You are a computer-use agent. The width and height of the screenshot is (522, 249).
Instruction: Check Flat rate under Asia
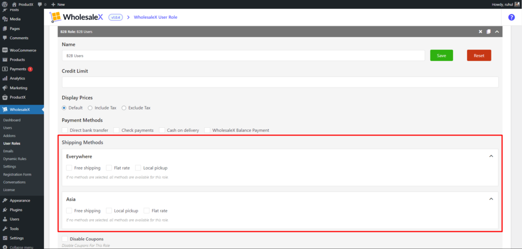pos(146,210)
